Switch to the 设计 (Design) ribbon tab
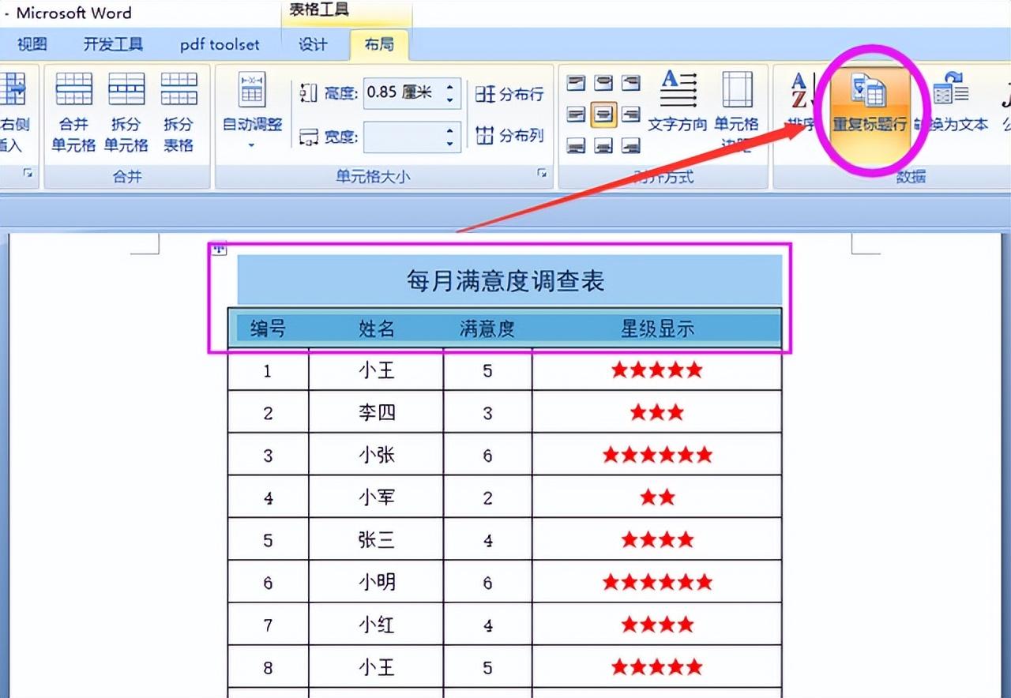 [x=314, y=45]
